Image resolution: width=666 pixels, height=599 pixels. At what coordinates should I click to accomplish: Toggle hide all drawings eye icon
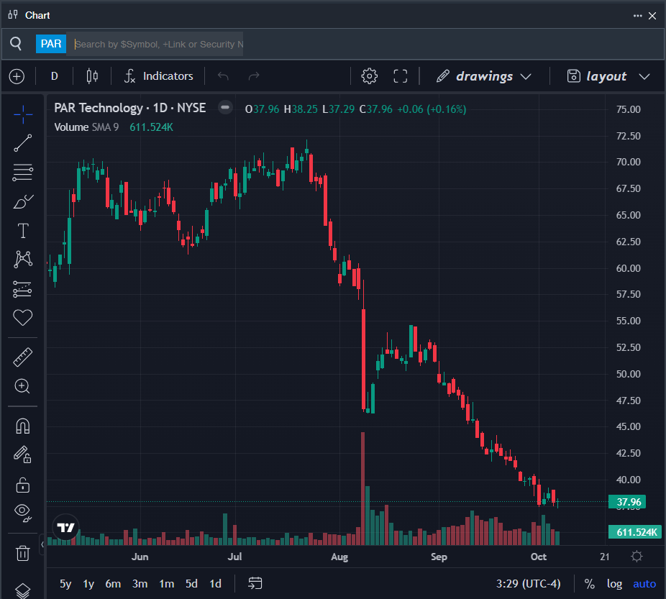coord(23,513)
